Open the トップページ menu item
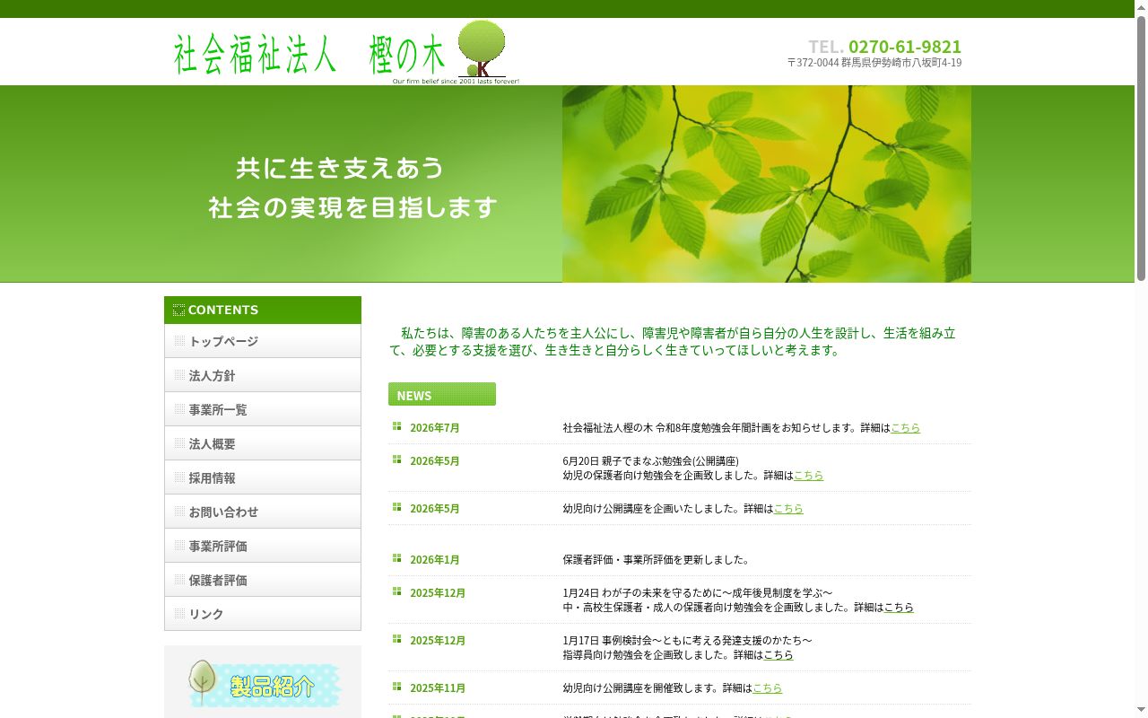 [x=263, y=341]
